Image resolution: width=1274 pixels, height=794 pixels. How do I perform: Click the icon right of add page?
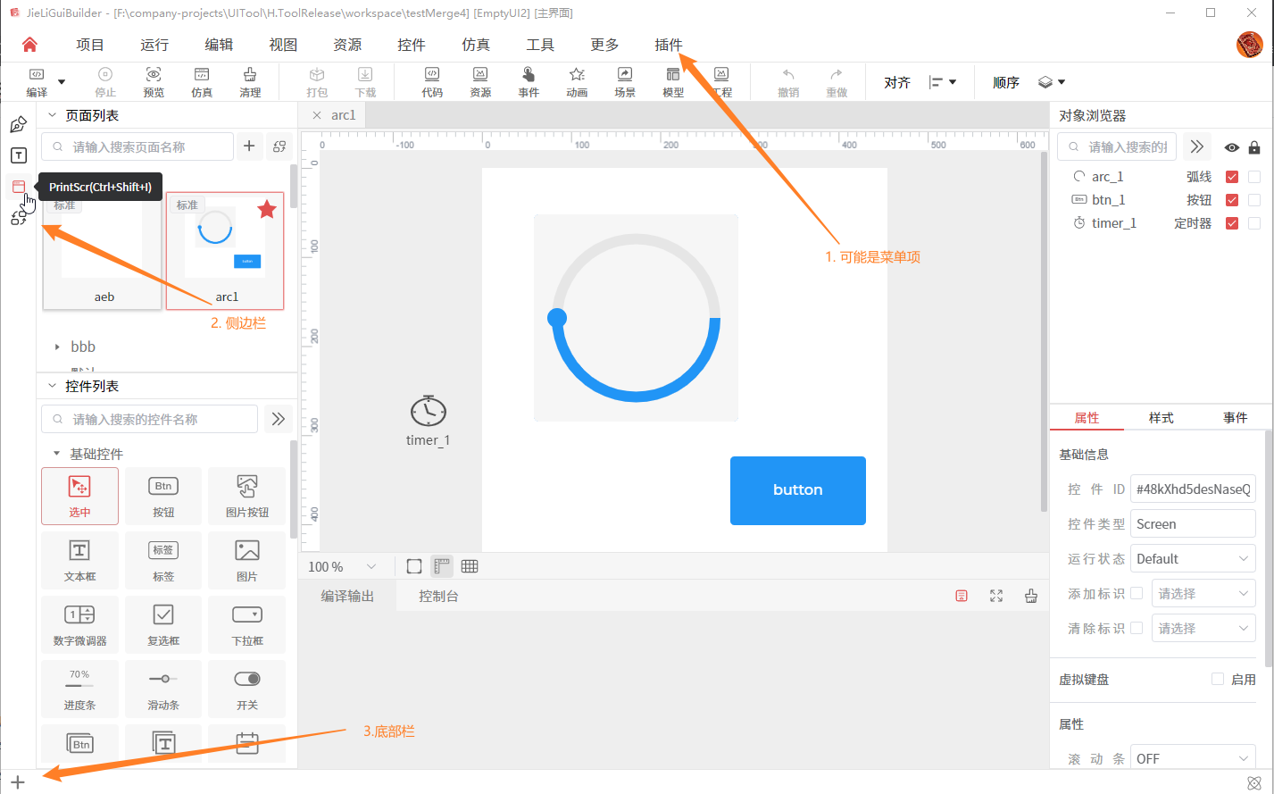[279, 146]
